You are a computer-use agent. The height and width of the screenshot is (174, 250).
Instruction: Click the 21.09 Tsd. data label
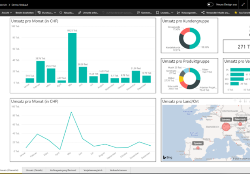coord(136,69)
